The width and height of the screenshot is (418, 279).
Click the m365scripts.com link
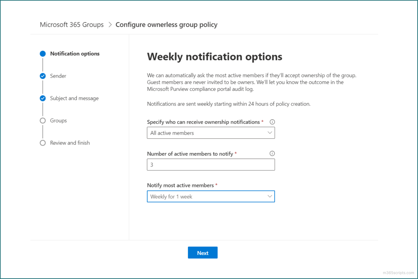398,273
